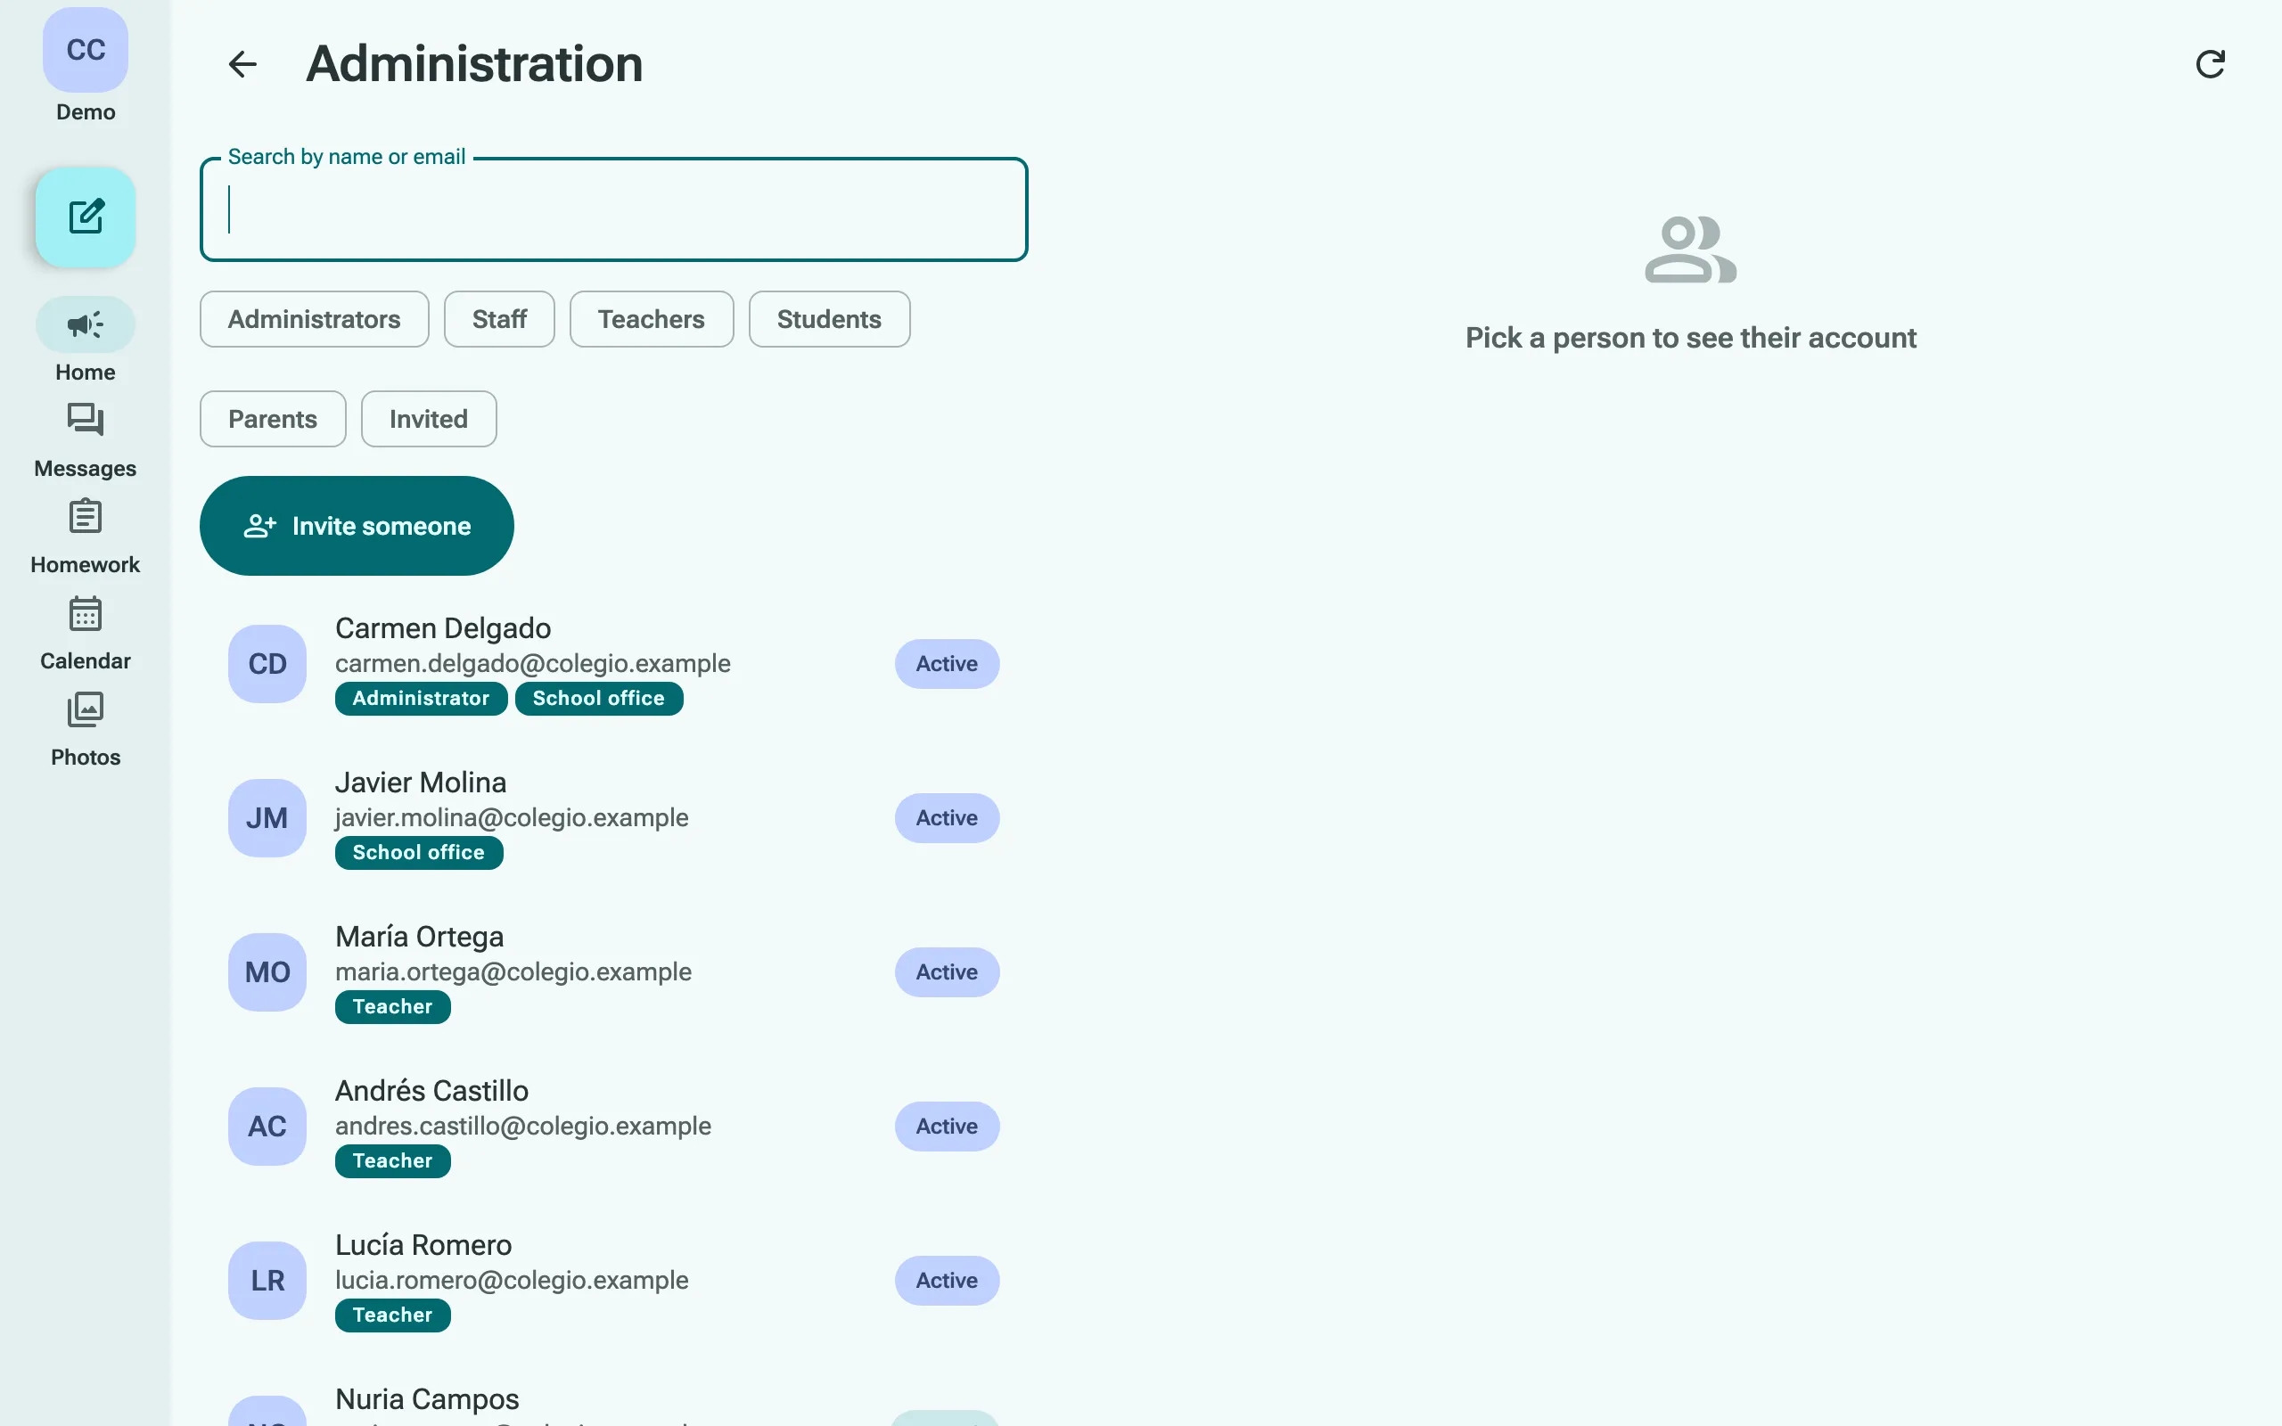2282x1426 pixels.
Task: Click Andrés Castillo's Active status badge
Action: tap(947, 1126)
